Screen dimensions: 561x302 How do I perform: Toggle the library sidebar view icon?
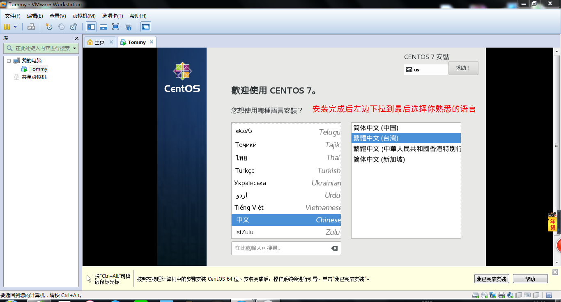tap(91, 27)
